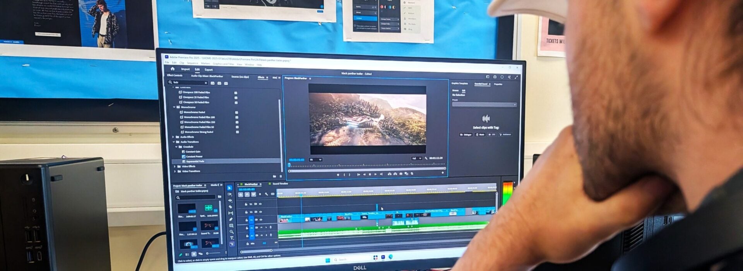The image size is (743, 271).
Task: Tag clips as SFX
Action: click(492, 135)
